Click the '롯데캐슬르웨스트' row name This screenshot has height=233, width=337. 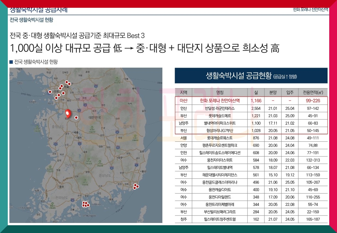[220, 138]
